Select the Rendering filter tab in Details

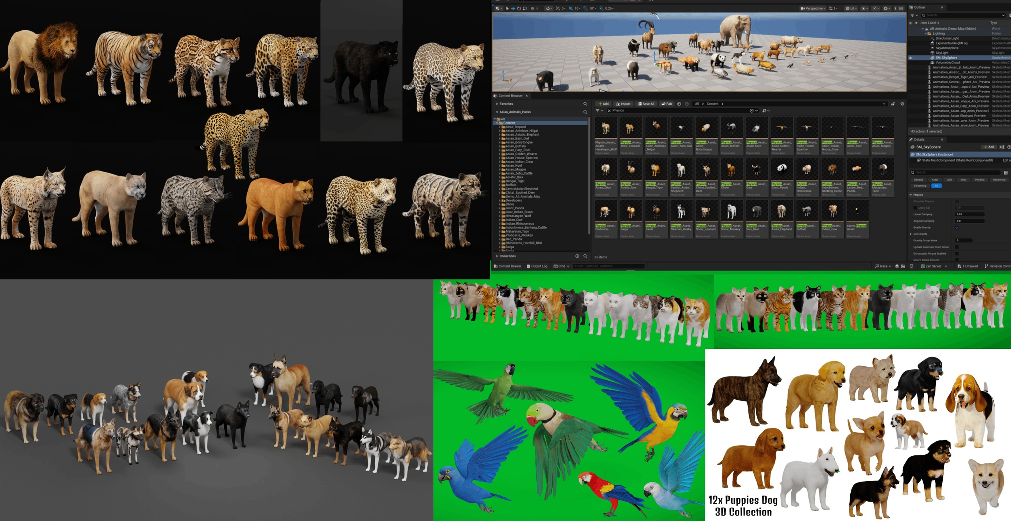999,180
